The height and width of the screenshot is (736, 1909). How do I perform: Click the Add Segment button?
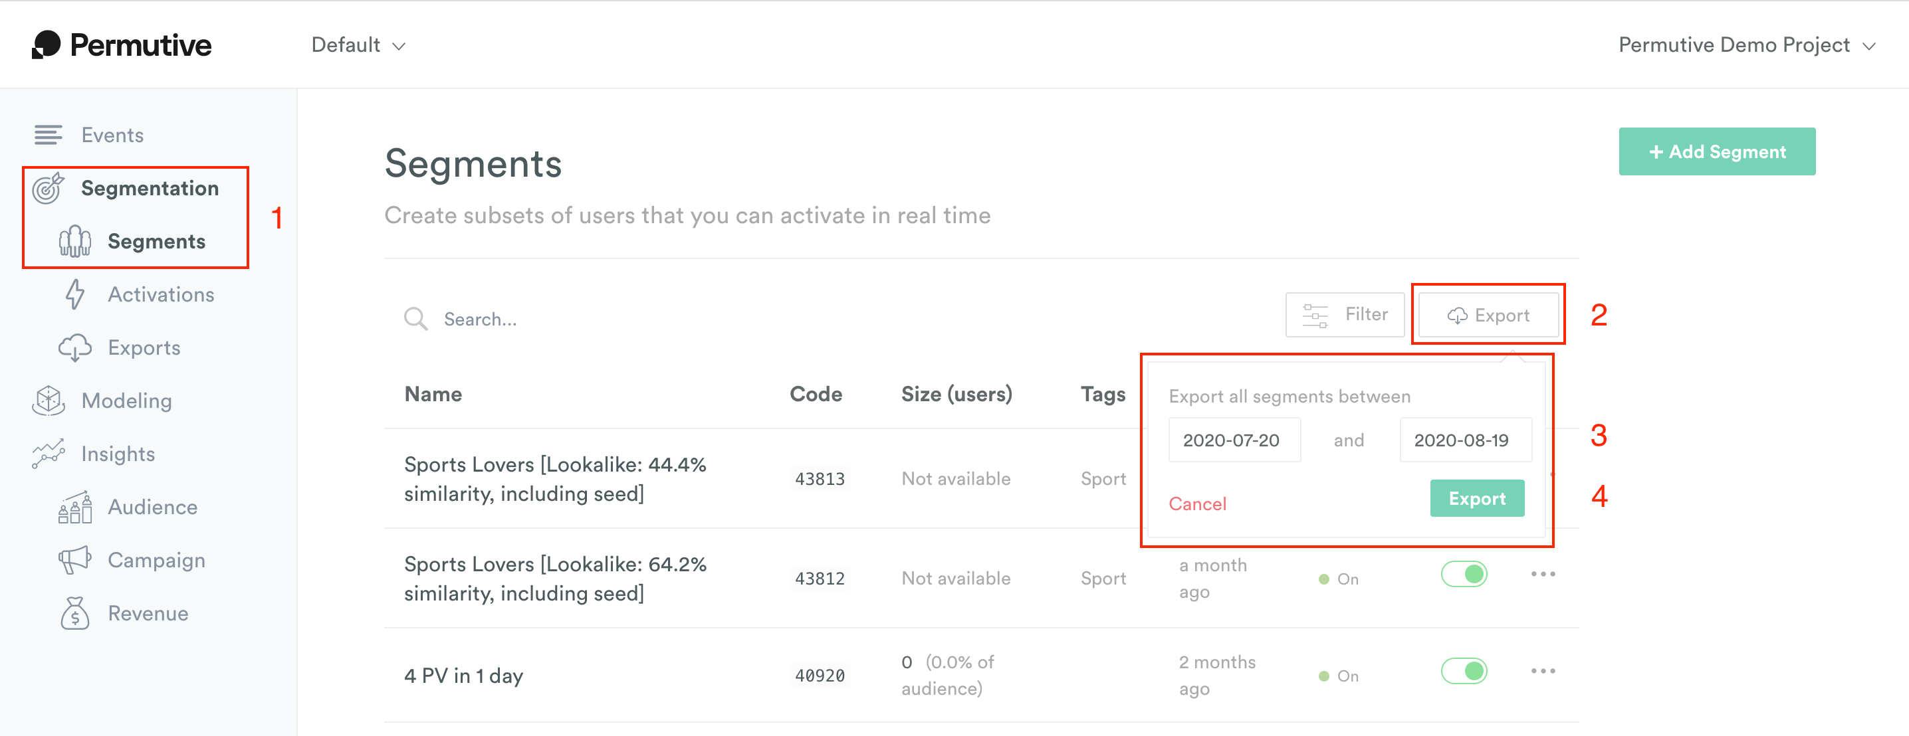[1717, 152]
